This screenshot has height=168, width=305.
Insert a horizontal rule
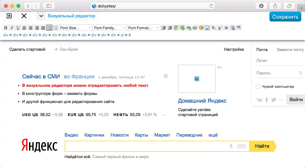(x=239, y=27)
